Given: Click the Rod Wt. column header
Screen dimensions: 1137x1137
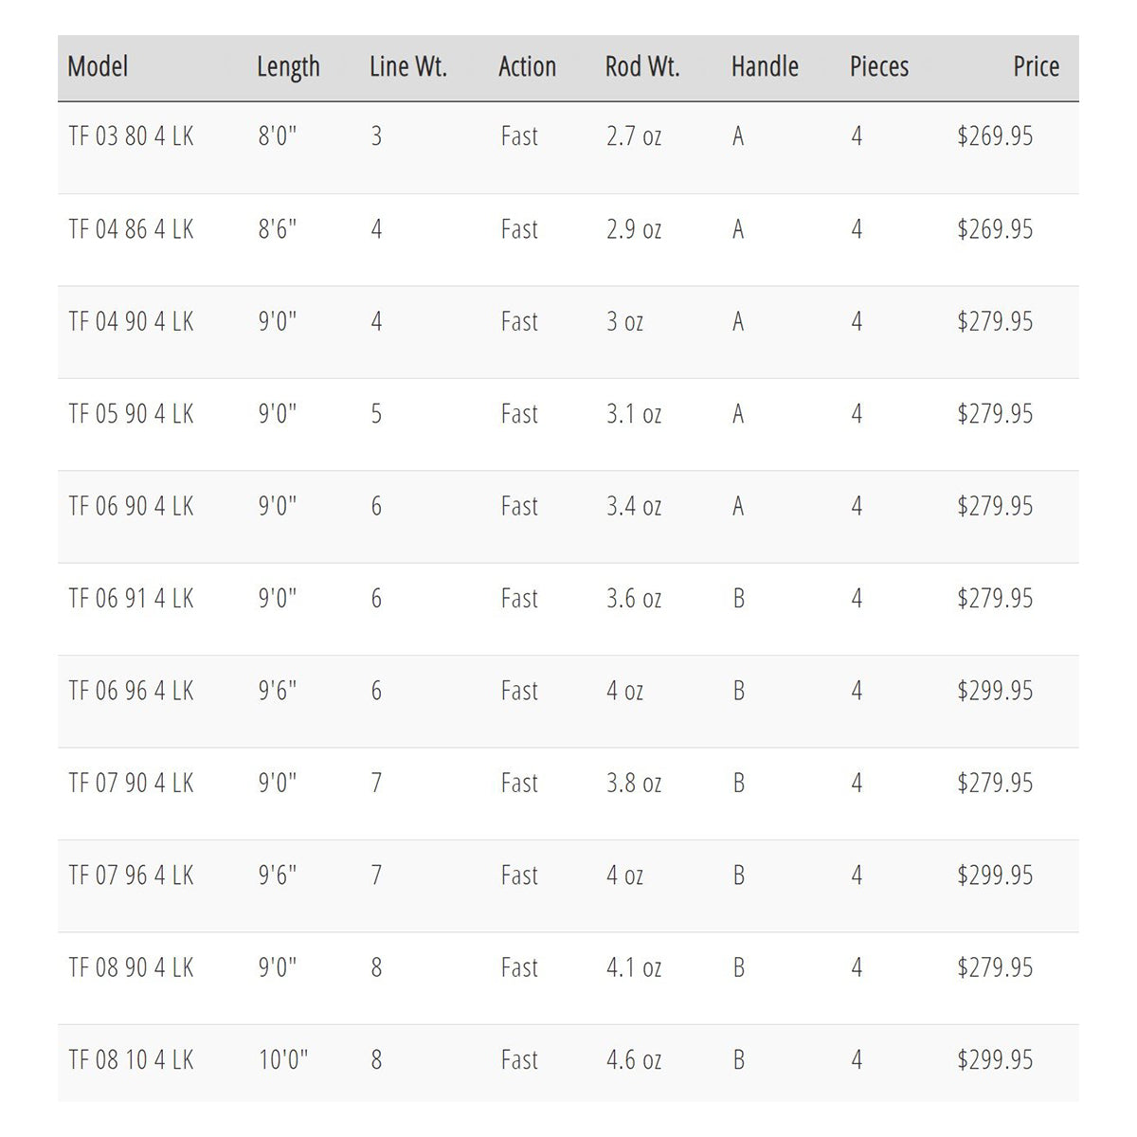Looking at the screenshot, I should [x=642, y=66].
